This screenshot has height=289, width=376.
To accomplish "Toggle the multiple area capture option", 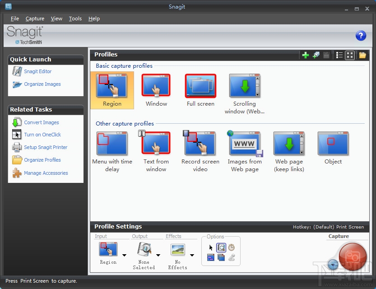I will (x=221, y=257).
